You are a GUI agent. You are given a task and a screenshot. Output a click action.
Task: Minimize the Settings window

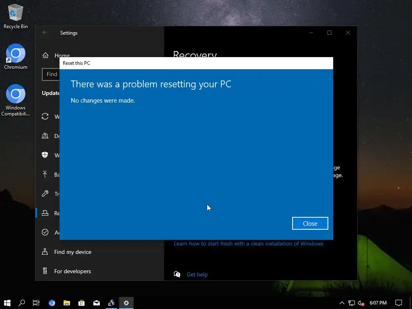(x=311, y=33)
